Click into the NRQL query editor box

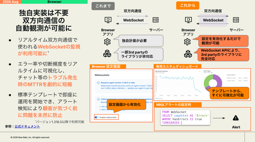point(185,117)
